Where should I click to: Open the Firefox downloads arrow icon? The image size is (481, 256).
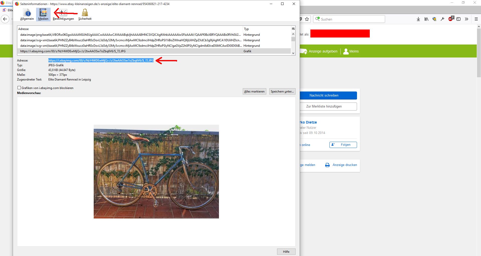(x=418, y=19)
